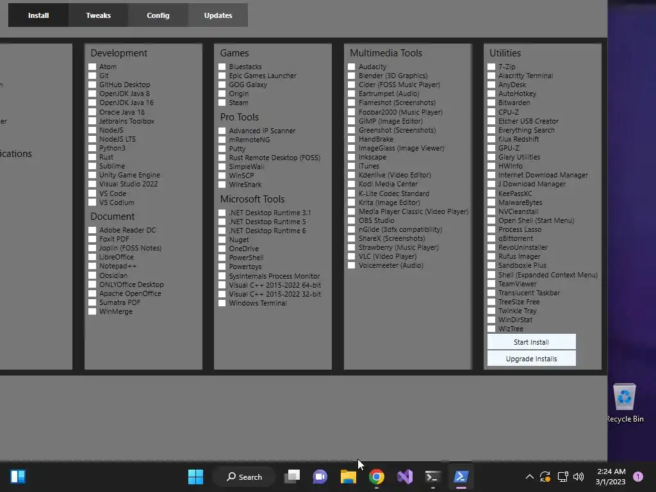Switch to the Config tab

158,15
